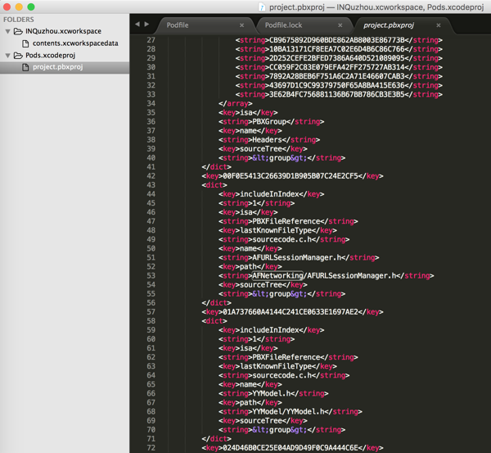Click line number 53 in gutter
The width and height of the screenshot is (491, 453).
coord(151,275)
